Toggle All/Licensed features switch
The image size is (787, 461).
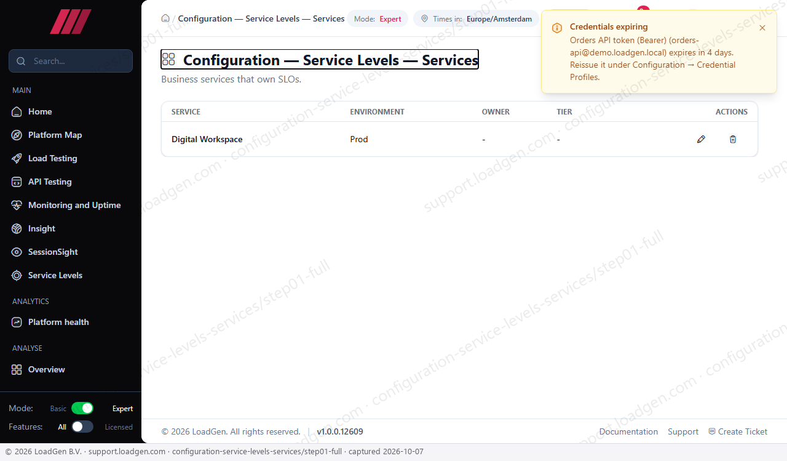point(82,427)
